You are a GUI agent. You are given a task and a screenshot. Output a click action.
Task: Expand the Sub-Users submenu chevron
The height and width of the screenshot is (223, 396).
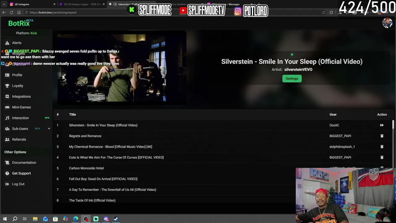pos(49,129)
